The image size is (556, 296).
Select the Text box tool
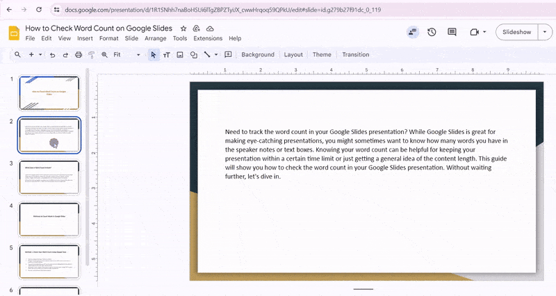point(167,55)
